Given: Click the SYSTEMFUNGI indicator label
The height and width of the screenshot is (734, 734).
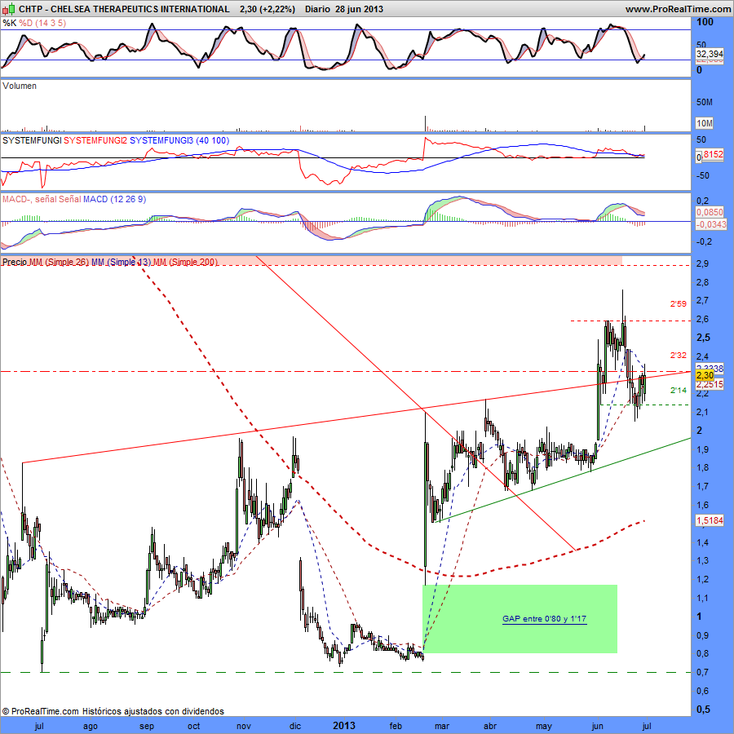Looking at the screenshot, I should [32, 140].
